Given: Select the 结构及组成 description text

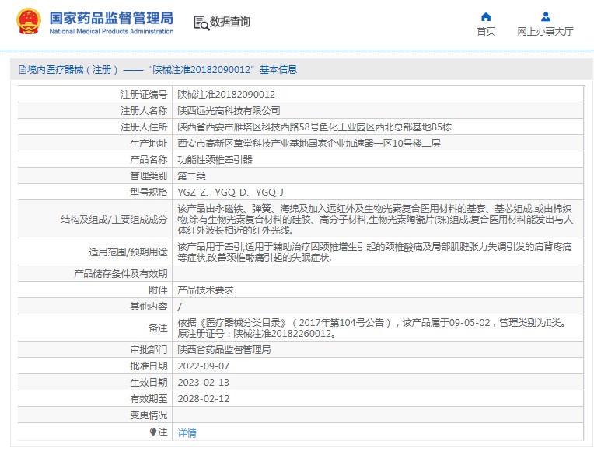Looking at the screenshot, I should (x=375, y=219).
